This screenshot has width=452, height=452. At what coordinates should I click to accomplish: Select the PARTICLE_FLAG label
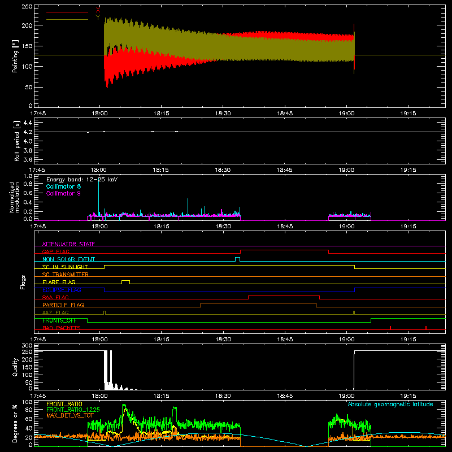(63, 305)
